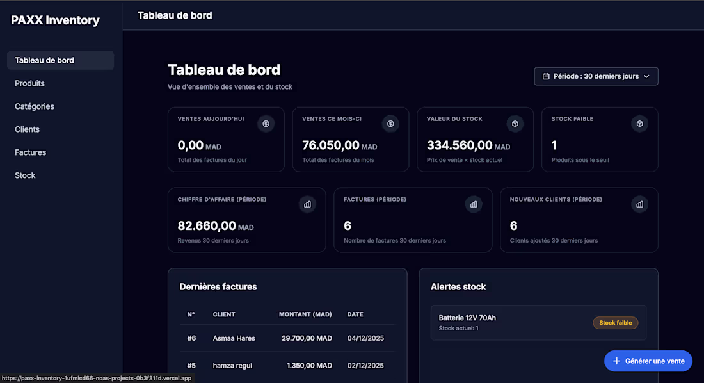
Task: Open the Stock page from the sidebar
Action: click(24, 175)
